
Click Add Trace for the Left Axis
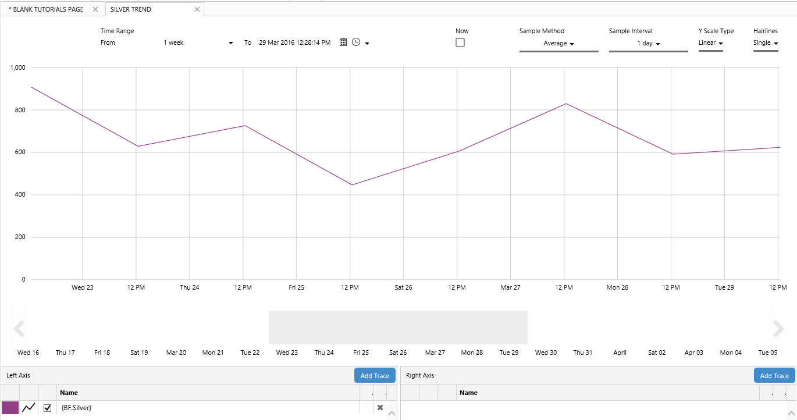375,376
